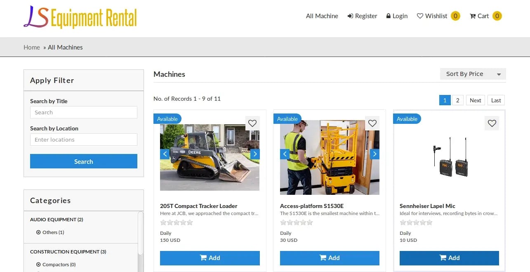The image size is (530, 272).
Task: Switch to page 2 in pagination
Action: tap(457, 100)
